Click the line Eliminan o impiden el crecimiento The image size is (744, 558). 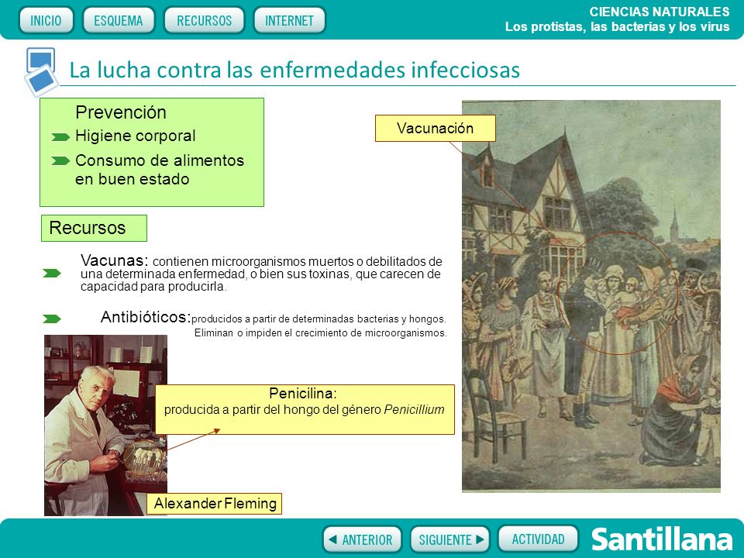pos(321,333)
